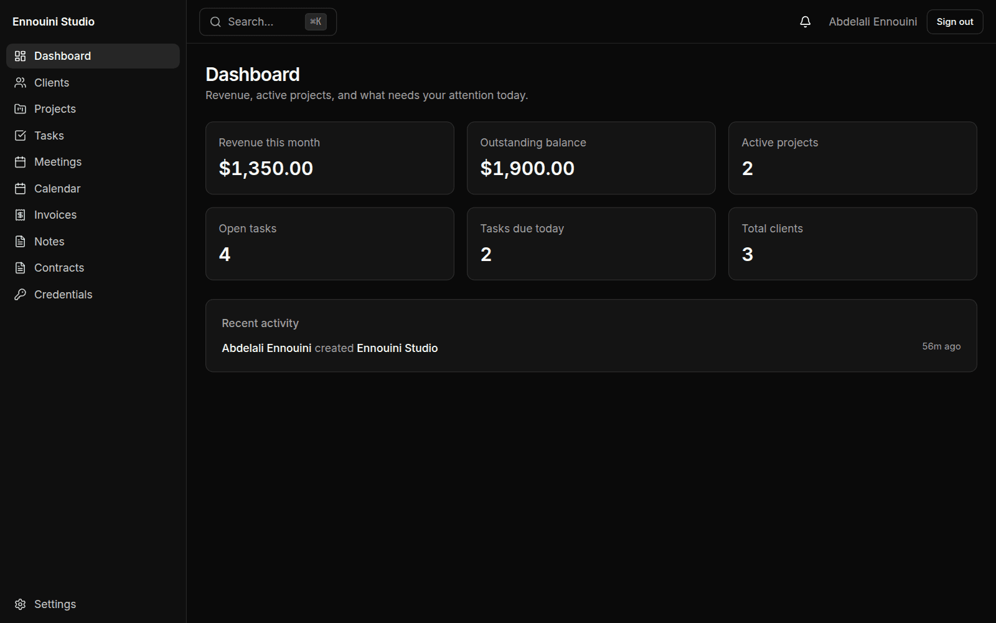
Task: Click the Sign out button
Action: (955, 22)
